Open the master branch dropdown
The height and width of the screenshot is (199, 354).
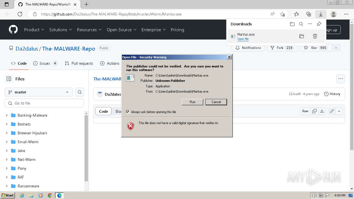(39, 92)
